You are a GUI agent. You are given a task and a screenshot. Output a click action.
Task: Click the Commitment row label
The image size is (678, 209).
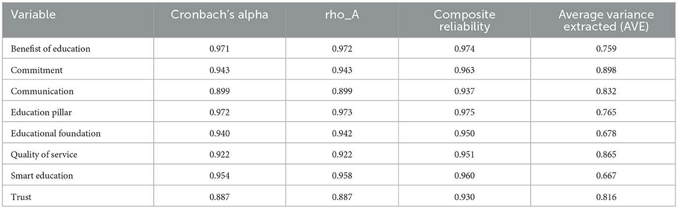[x=36, y=70]
